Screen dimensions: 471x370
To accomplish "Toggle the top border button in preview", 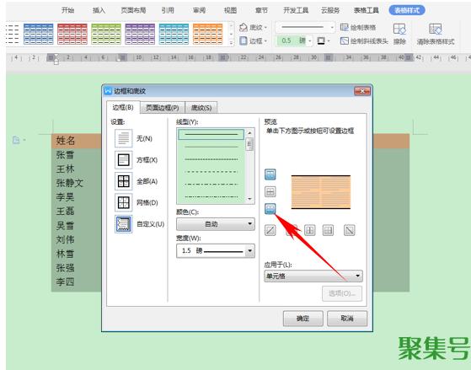I will 270,174.
